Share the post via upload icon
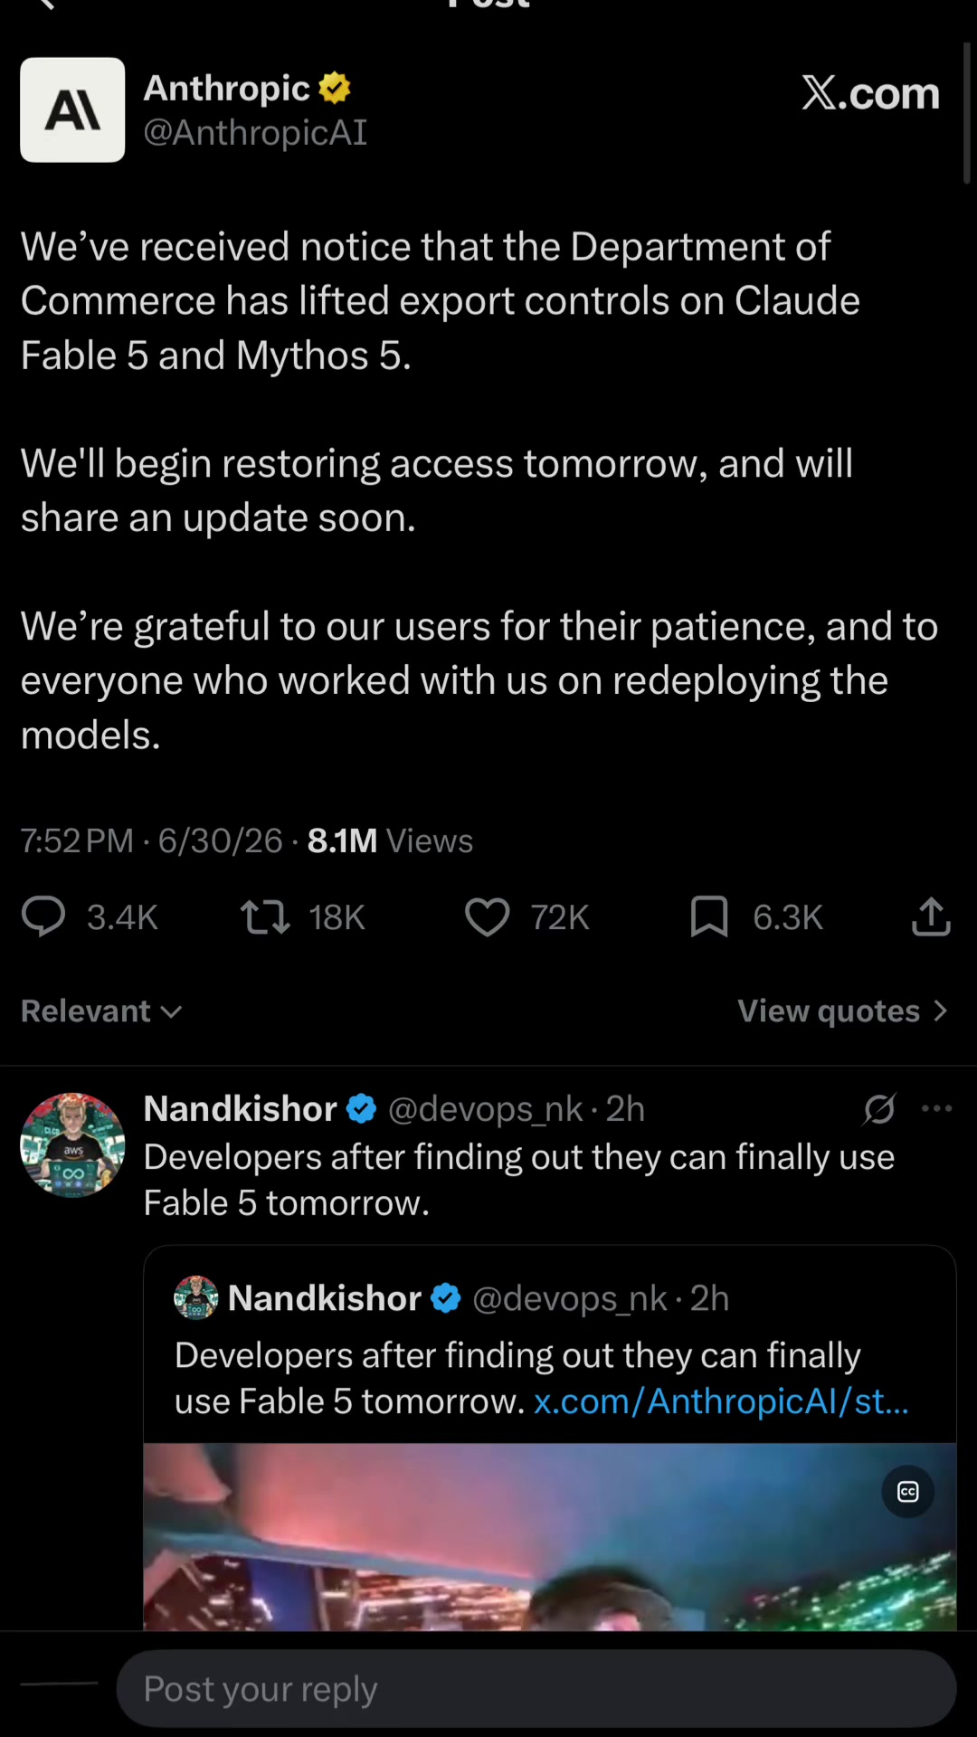977x1737 pixels. 931,916
